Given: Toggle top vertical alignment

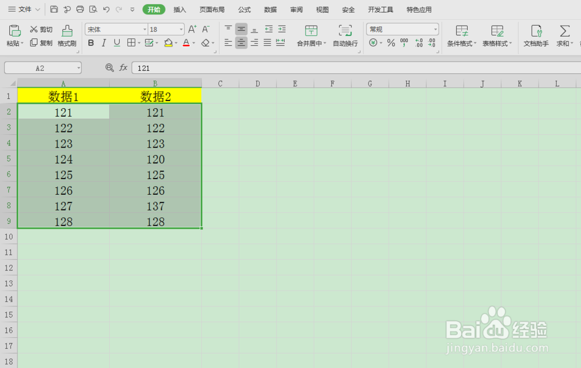Looking at the screenshot, I should 228,29.
